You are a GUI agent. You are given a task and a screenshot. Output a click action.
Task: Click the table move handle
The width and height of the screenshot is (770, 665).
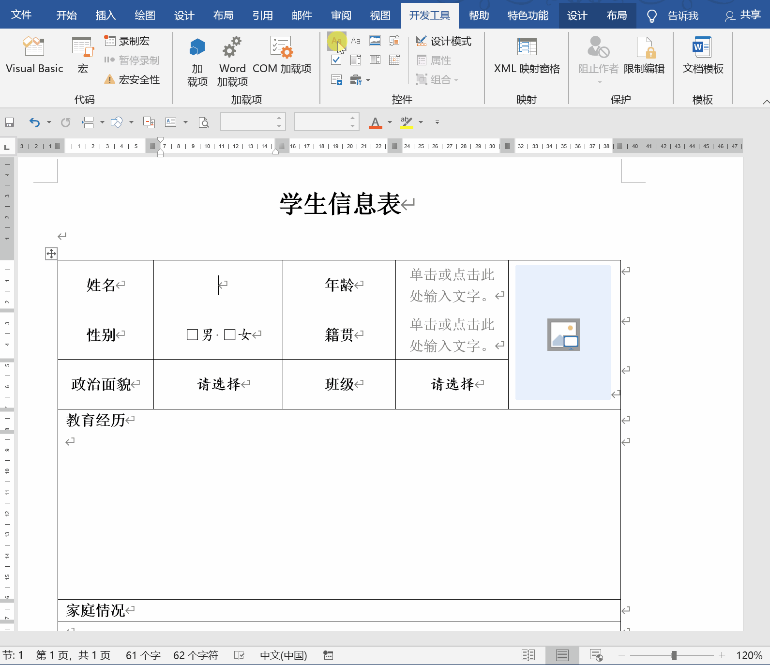coord(51,253)
